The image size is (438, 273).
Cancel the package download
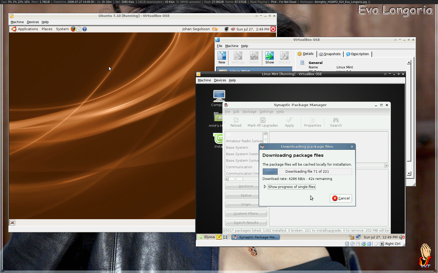(x=341, y=198)
